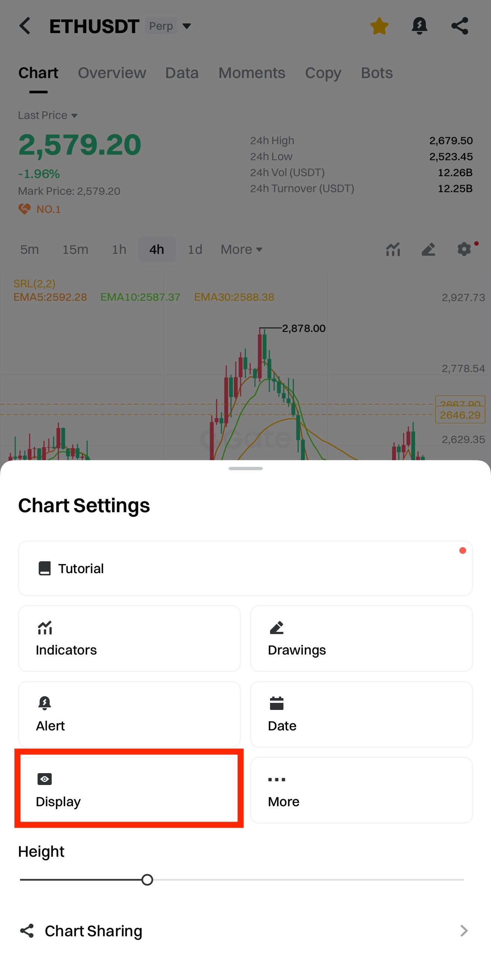This screenshot has height=969, width=491.
Task: Open the Indicators settings tile
Action: pyautogui.click(x=129, y=638)
